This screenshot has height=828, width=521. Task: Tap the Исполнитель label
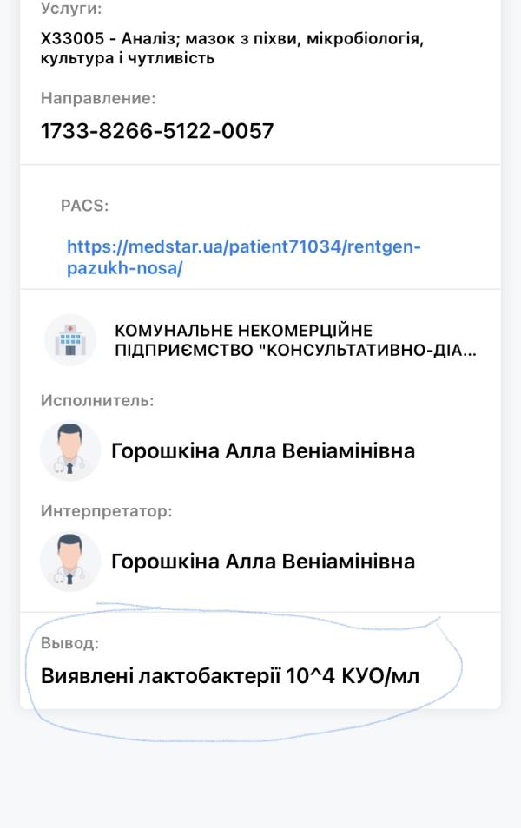97,400
